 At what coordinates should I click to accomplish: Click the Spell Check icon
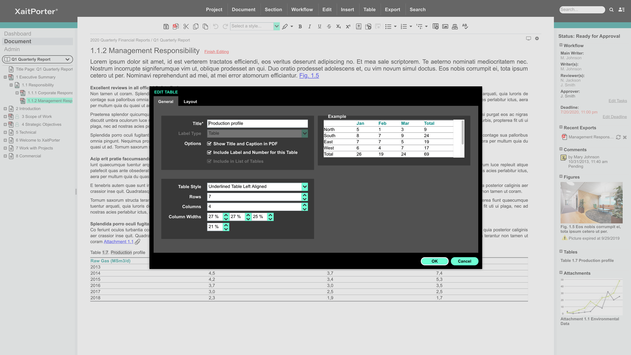(465, 27)
